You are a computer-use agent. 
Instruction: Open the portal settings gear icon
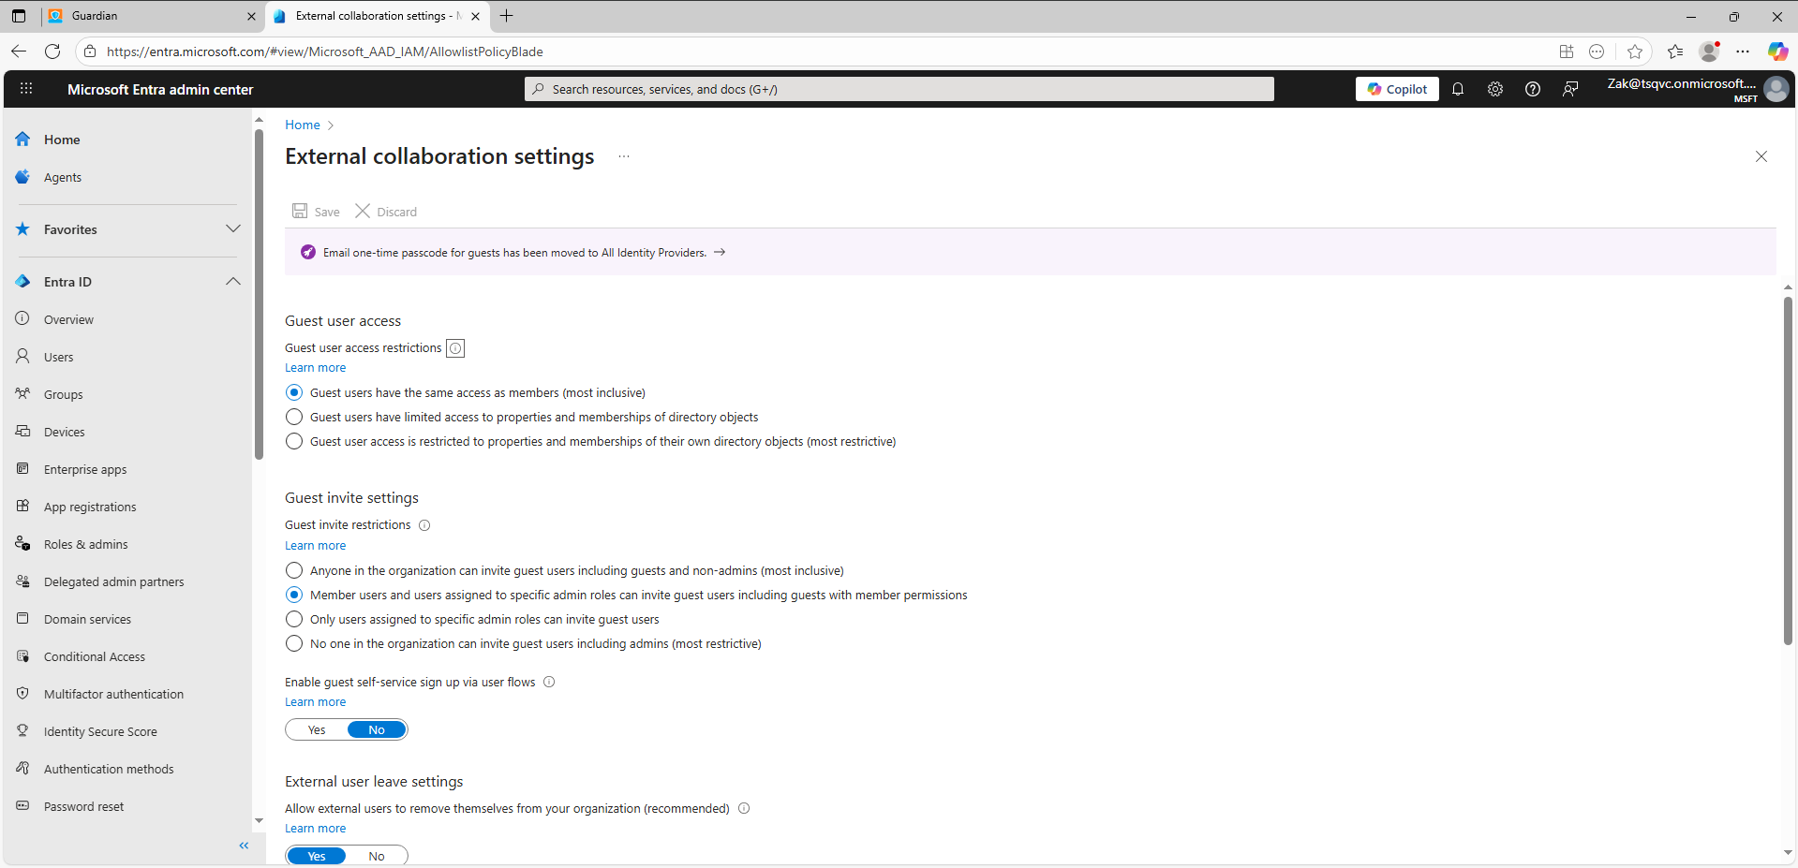pyautogui.click(x=1495, y=89)
